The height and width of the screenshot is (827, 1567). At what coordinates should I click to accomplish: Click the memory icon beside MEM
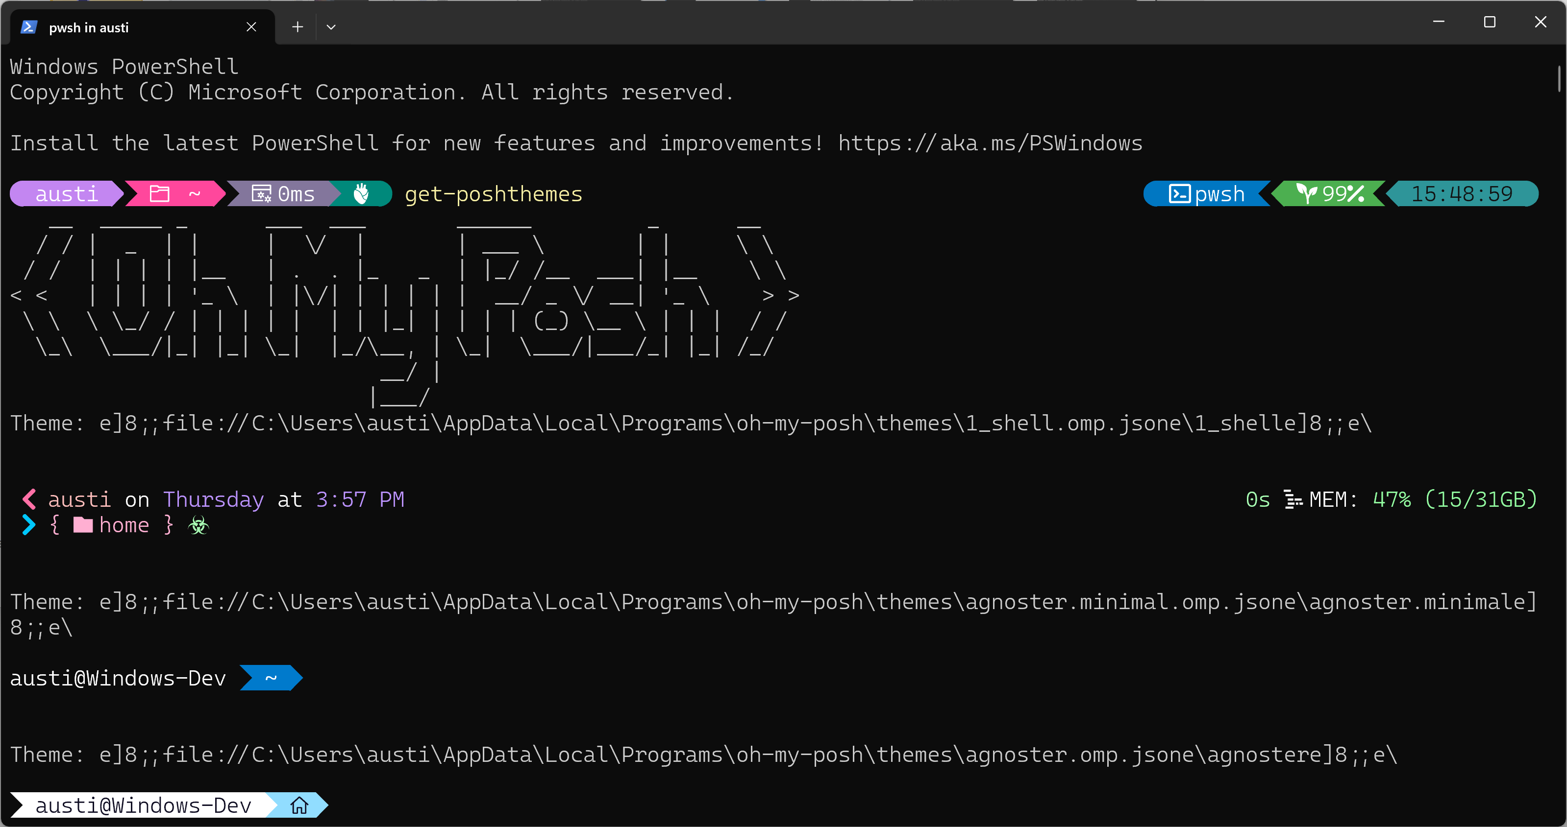(x=1293, y=499)
